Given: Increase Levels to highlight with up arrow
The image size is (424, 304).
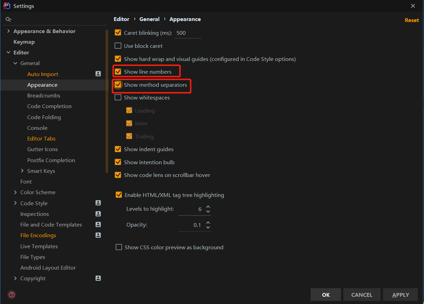Looking at the screenshot, I should point(208,207).
